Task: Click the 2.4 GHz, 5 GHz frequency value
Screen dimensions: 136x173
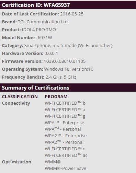Action: coord(61,77)
